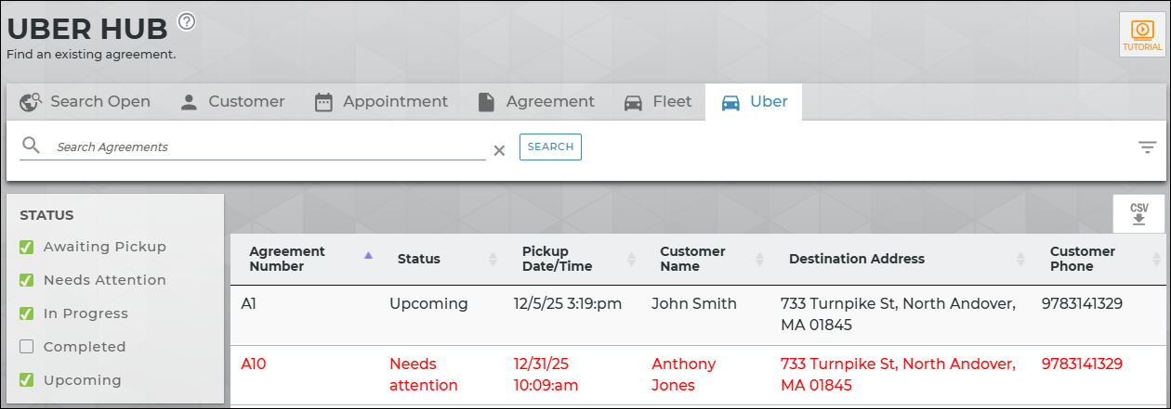
Task: Sort by Customer Name column arrows
Action: (760, 260)
